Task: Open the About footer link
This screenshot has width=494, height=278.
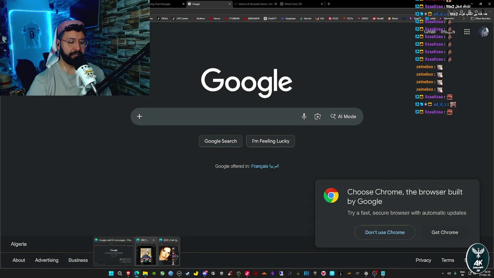Action: point(19,260)
